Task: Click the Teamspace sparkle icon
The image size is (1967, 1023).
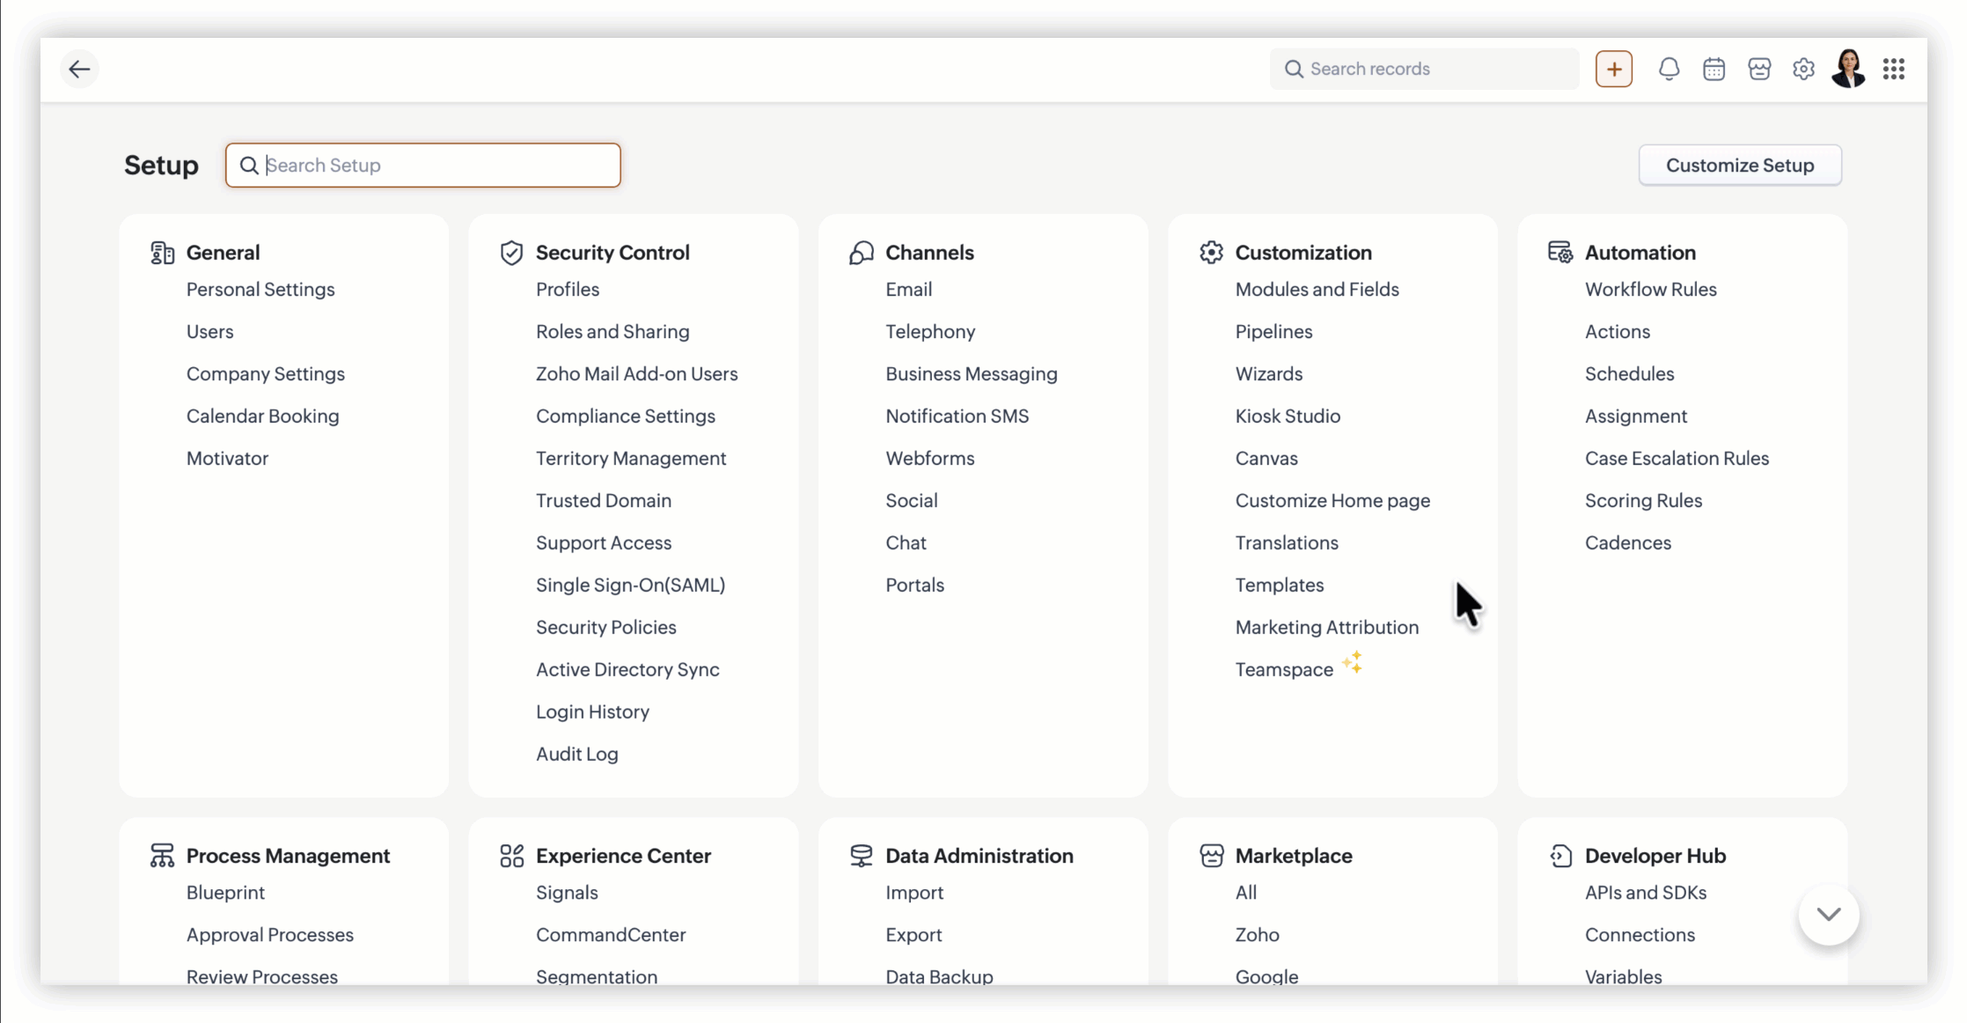Action: [x=1352, y=662]
